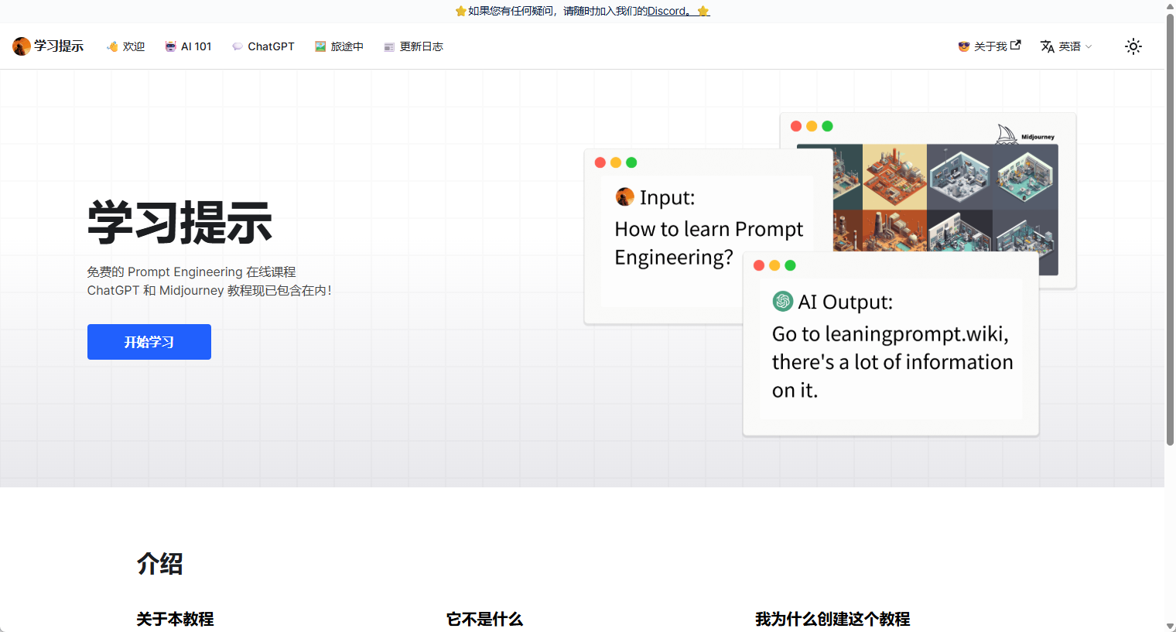Click the speech bubble icon by ChatGPT
The height and width of the screenshot is (632, 1176).
238,46
